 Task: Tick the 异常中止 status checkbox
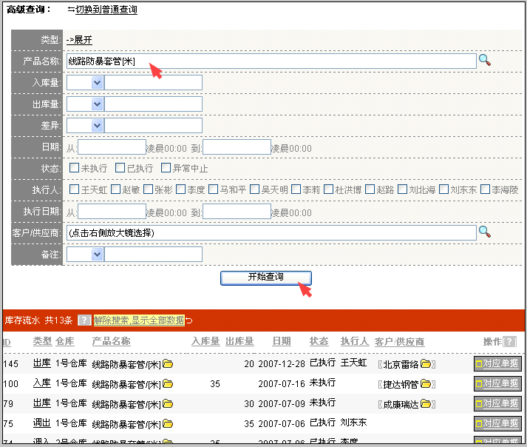click(x=166, y=168)
